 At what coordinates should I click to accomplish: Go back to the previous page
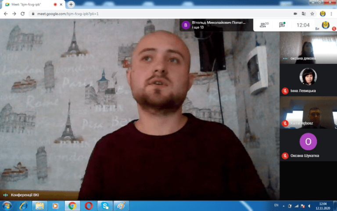[5, 14]
